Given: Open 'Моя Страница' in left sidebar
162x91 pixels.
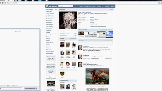Looking at the screenshot, I should [x=49, y=10].
